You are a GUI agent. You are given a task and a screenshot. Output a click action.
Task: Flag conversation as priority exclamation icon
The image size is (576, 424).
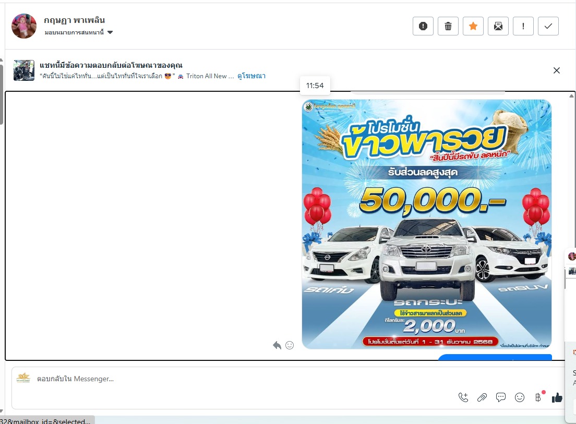(523, 26)
